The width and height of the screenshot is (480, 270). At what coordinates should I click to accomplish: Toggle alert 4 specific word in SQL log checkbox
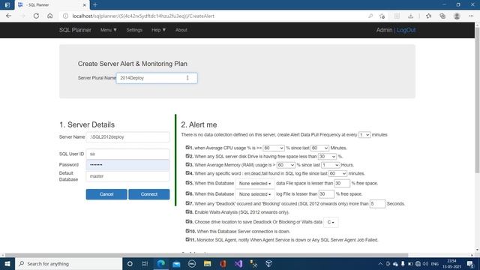click(187, 173)
